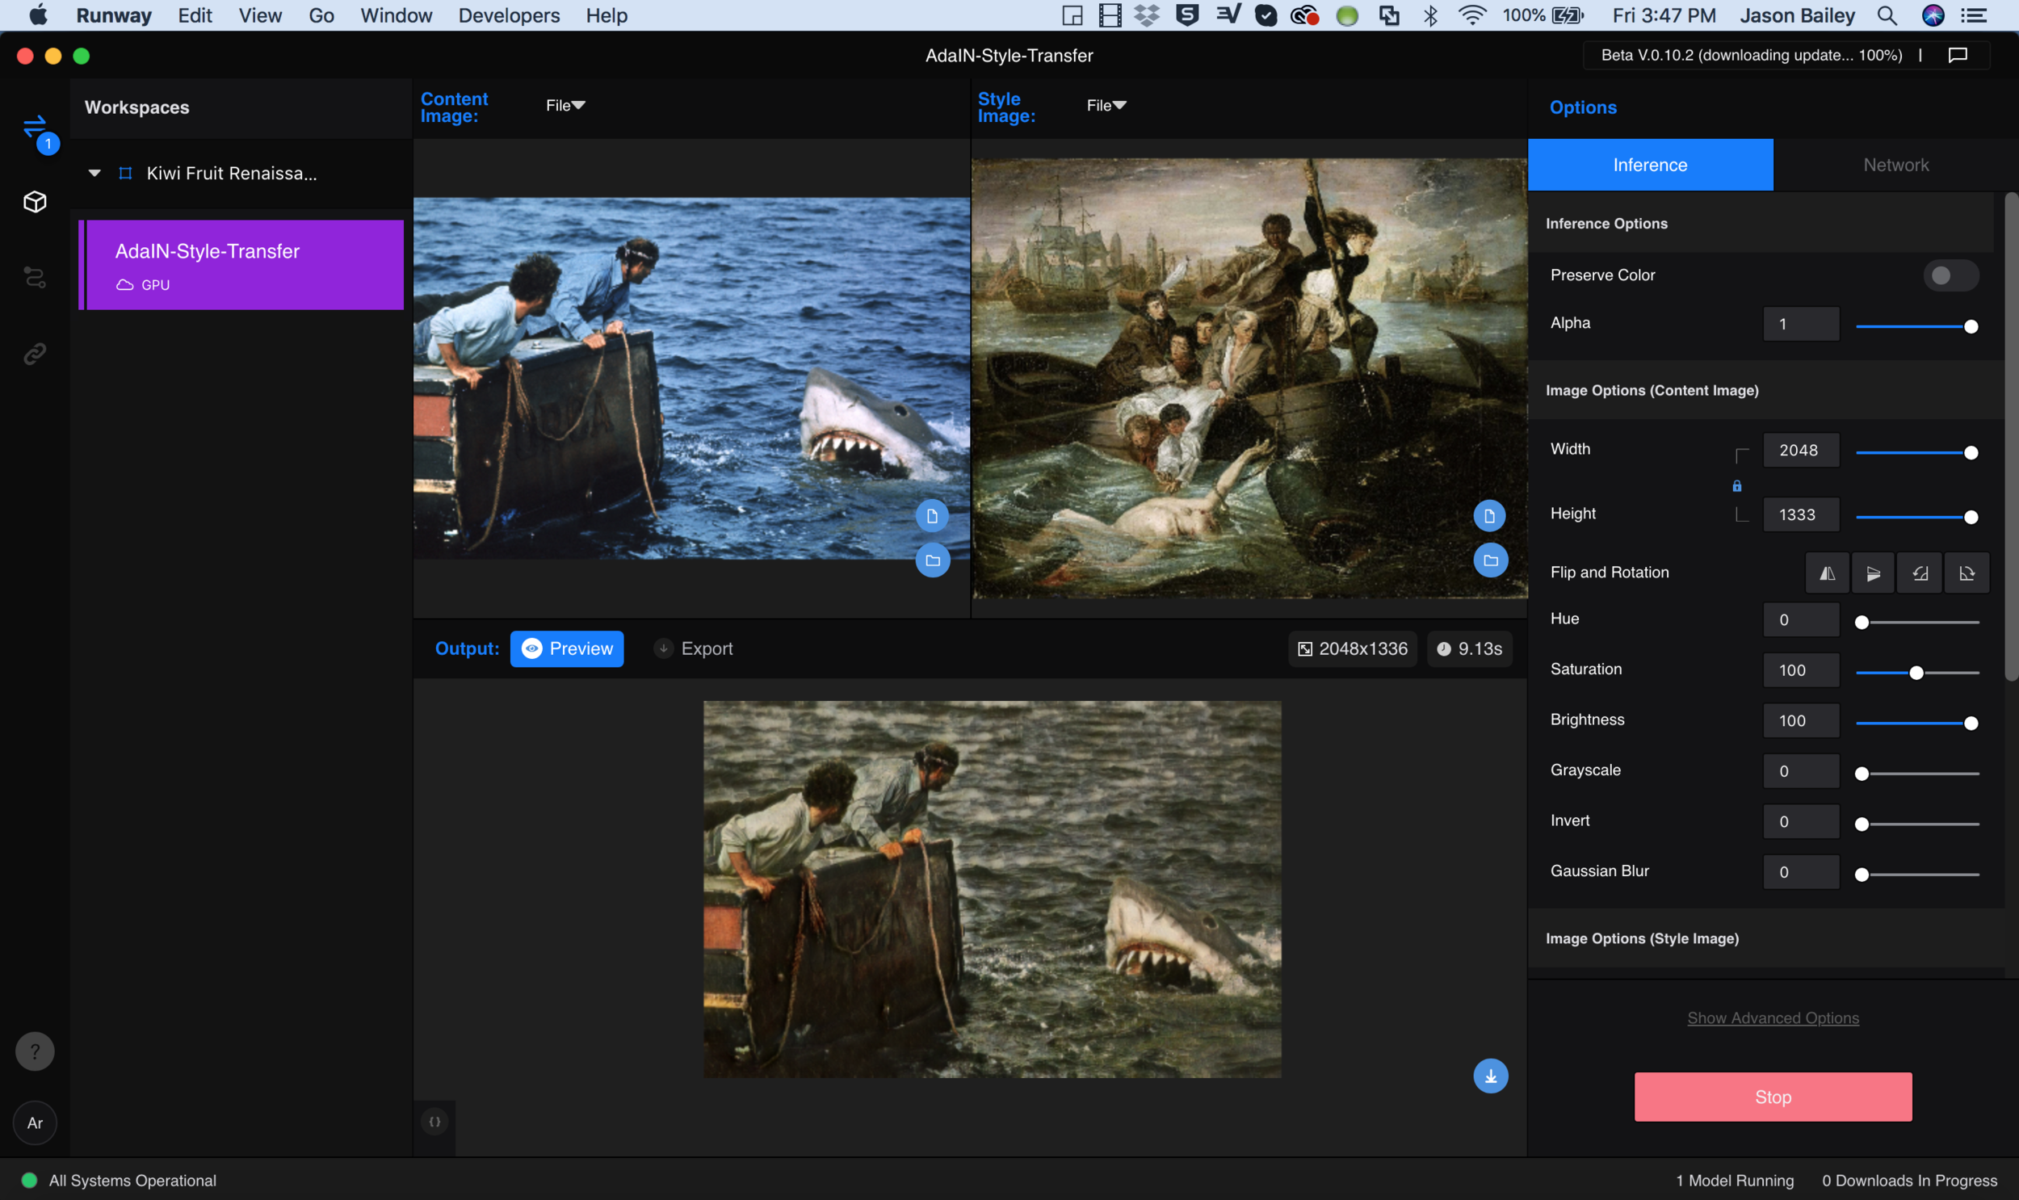
Task: Click the Beta V.0.10.2 update status text
Action: 1752,55
